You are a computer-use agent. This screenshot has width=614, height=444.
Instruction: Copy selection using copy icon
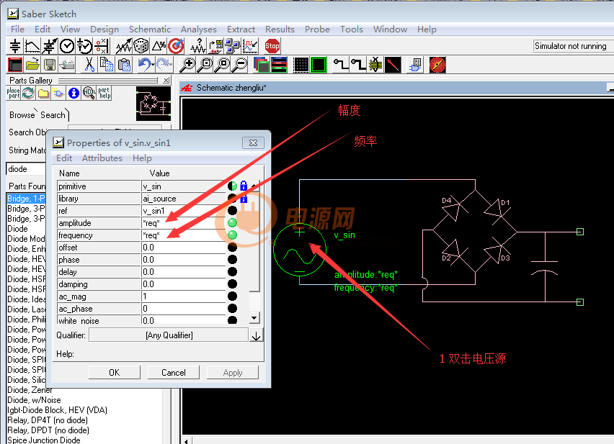[107, 65]
